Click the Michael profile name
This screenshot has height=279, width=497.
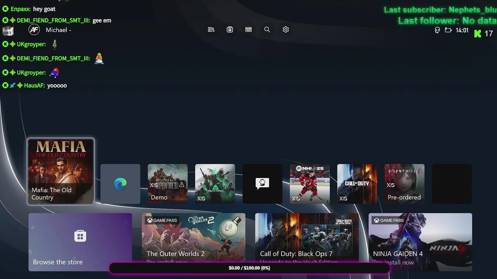tap(59, 30)
